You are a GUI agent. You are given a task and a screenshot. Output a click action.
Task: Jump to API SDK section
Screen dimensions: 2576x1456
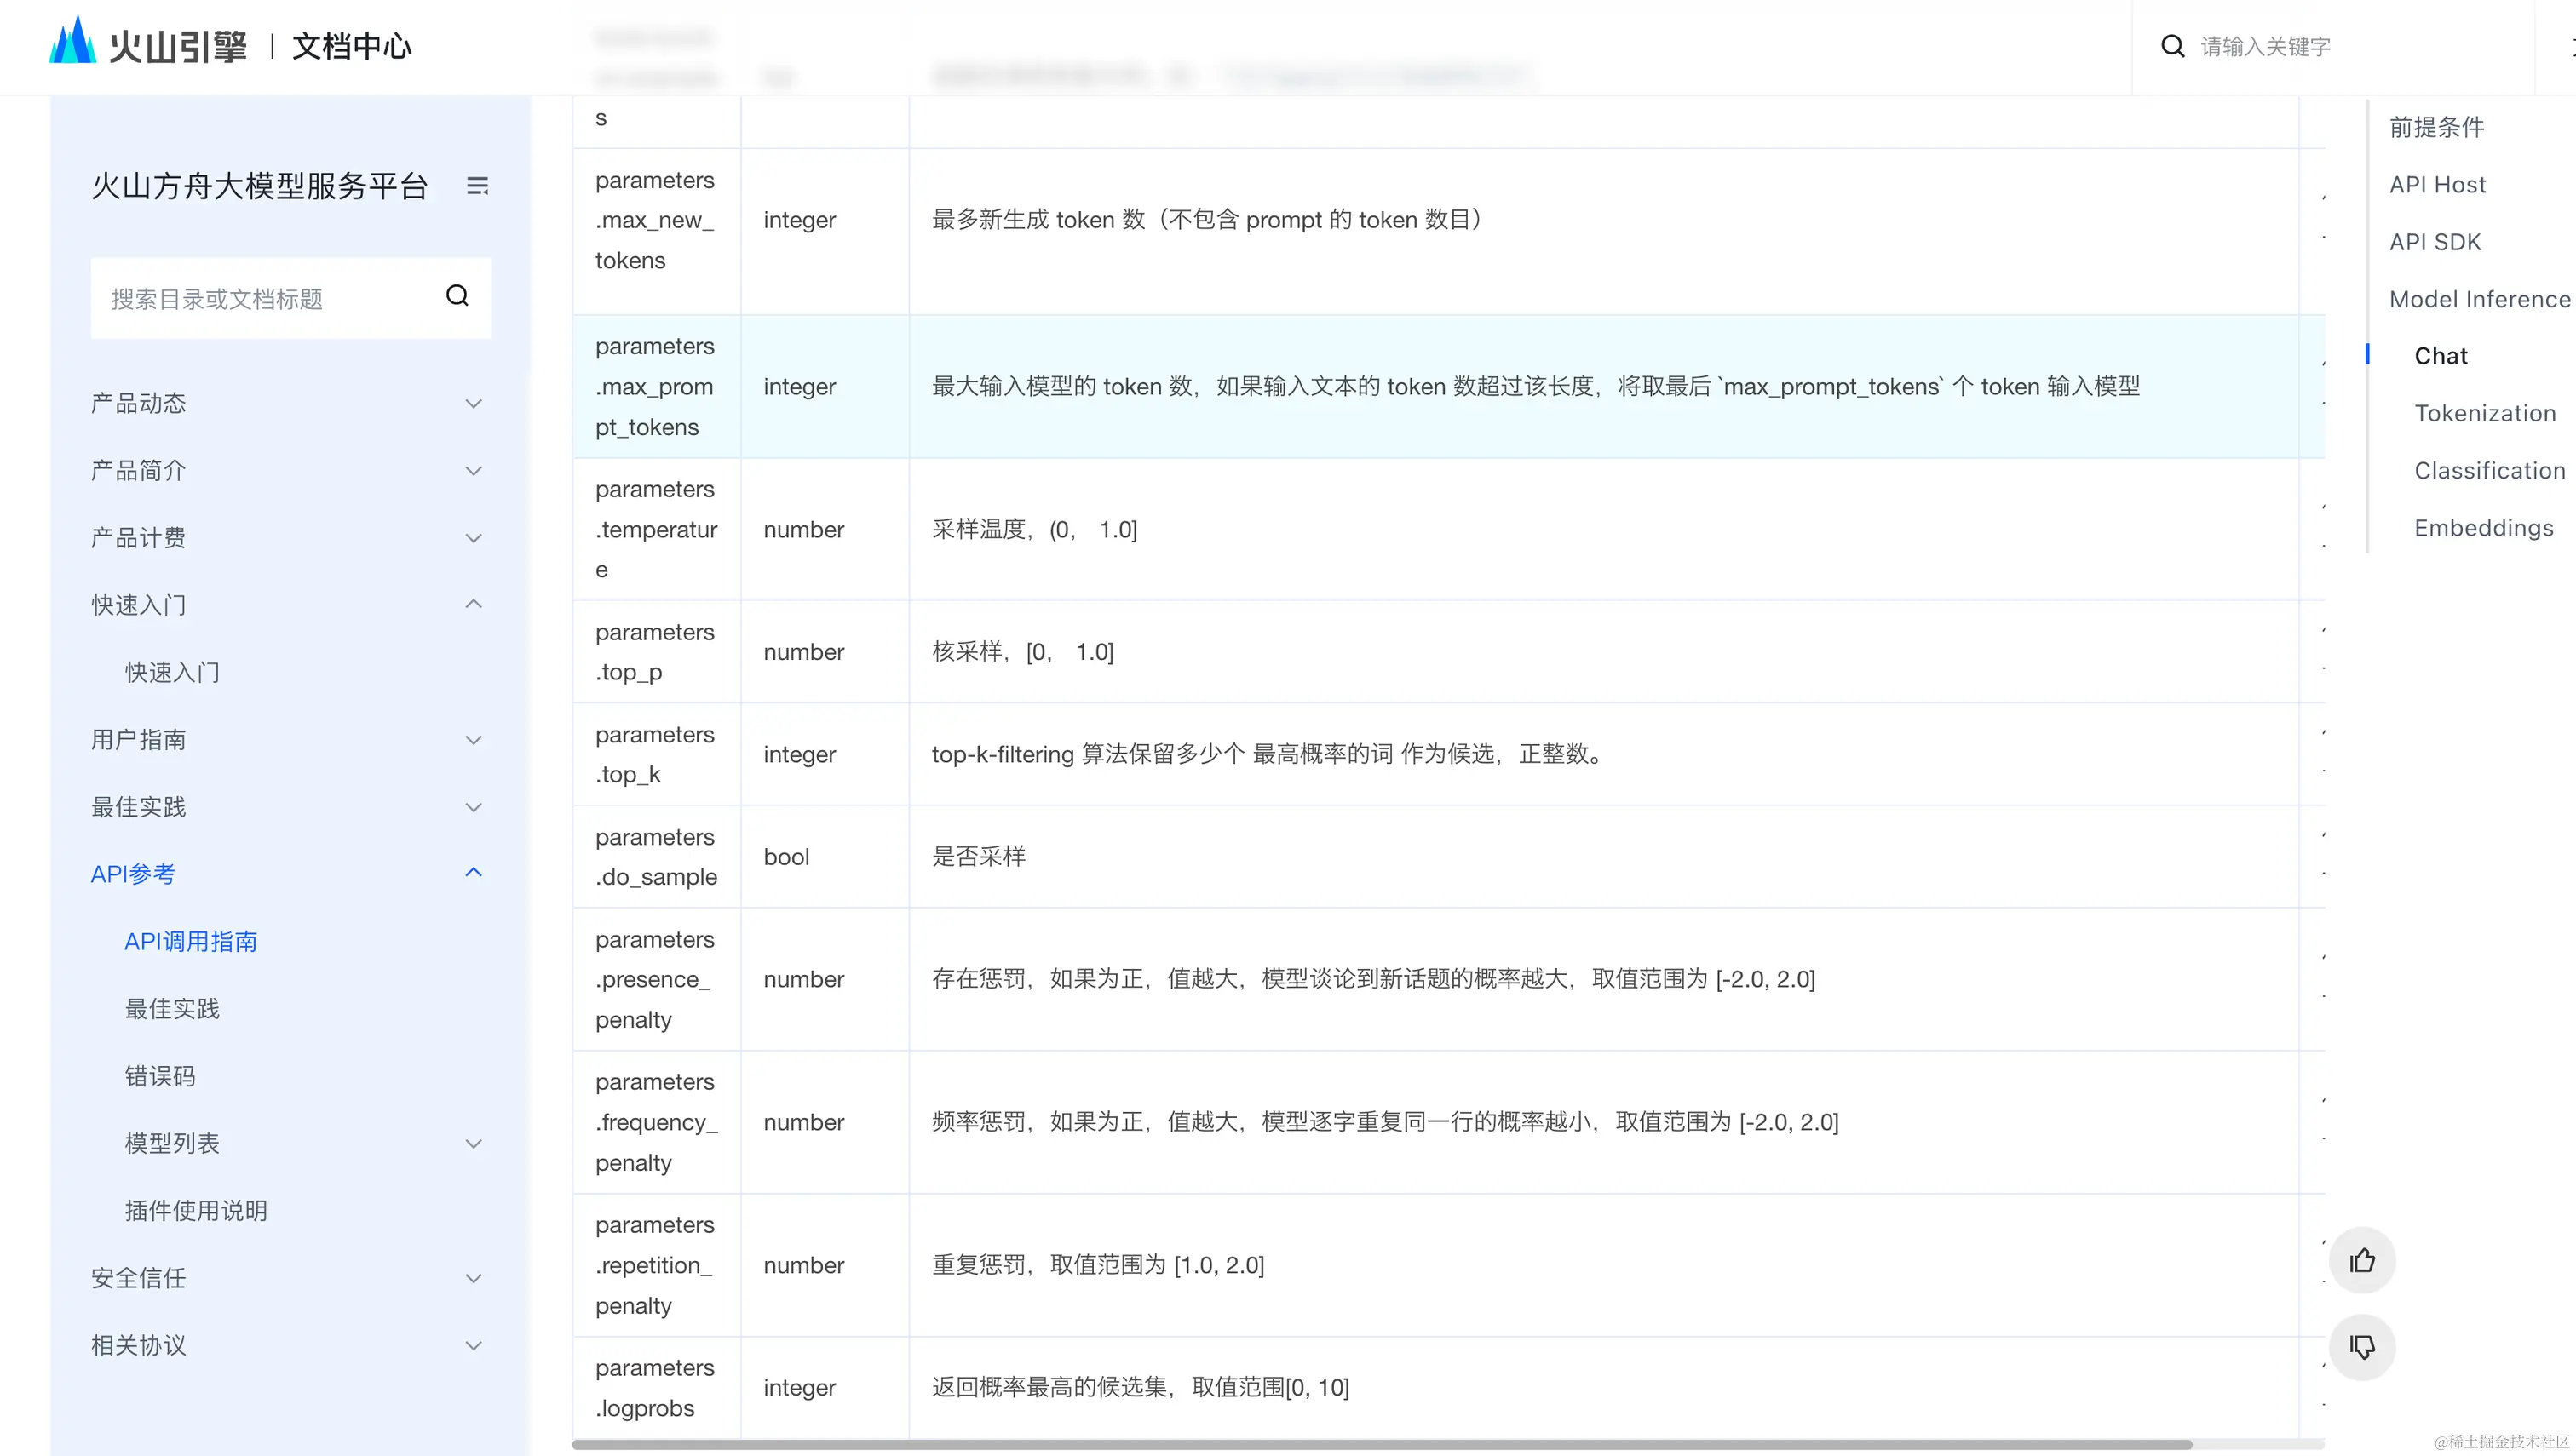coord(2435,242)
